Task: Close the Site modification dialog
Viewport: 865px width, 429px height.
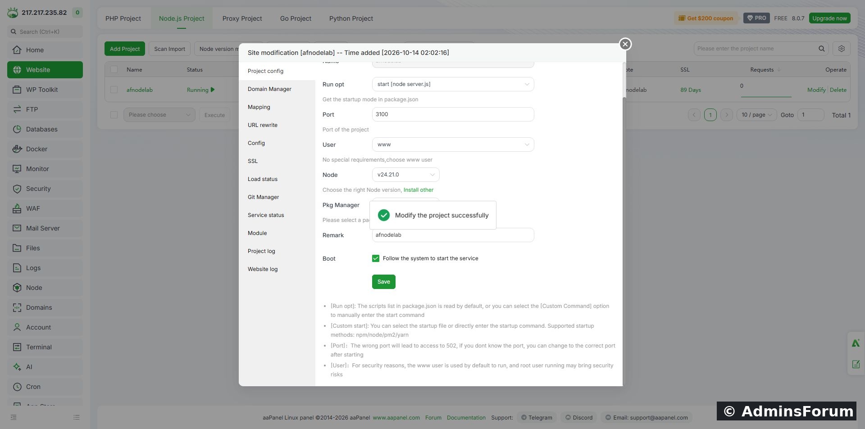Action: click(625, 44)
